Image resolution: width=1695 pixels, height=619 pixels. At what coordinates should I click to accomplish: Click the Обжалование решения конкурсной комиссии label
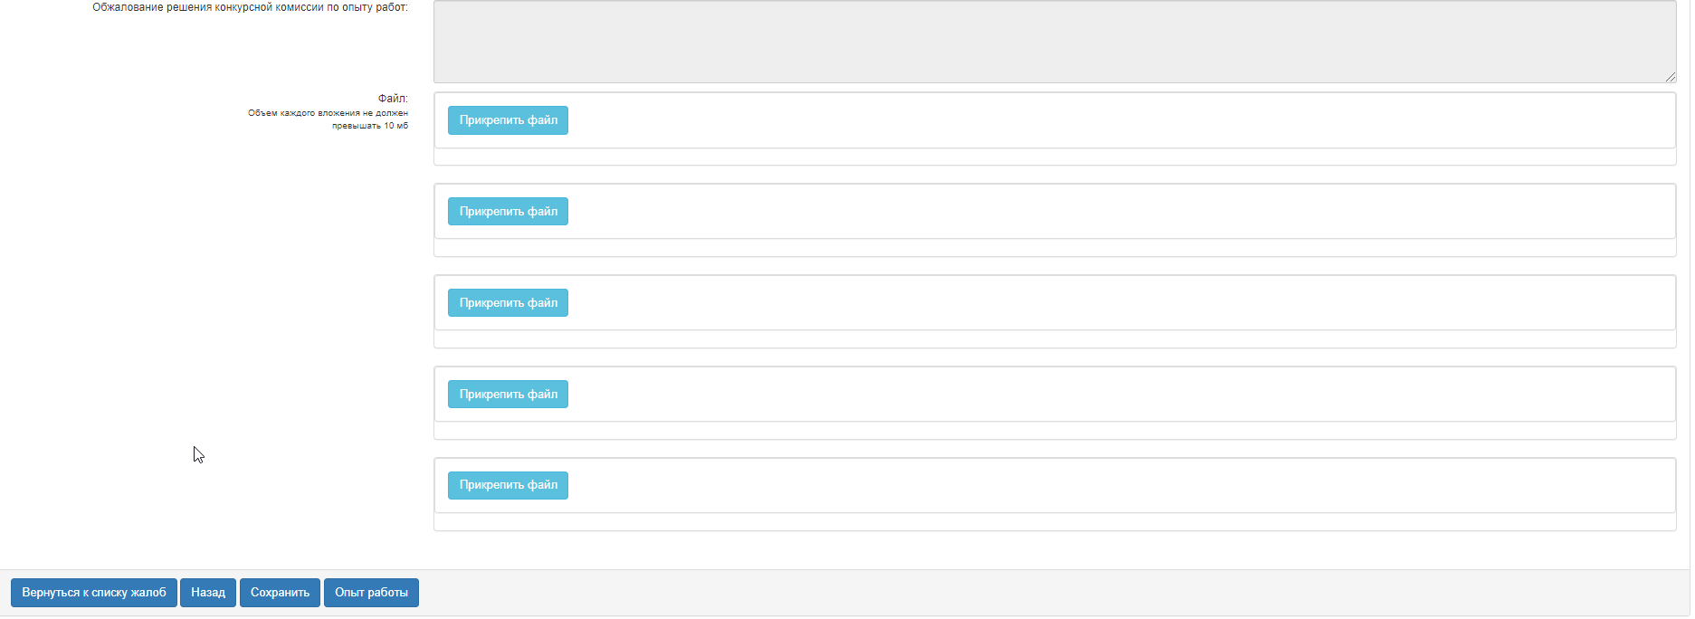click(x=250, y=7)
